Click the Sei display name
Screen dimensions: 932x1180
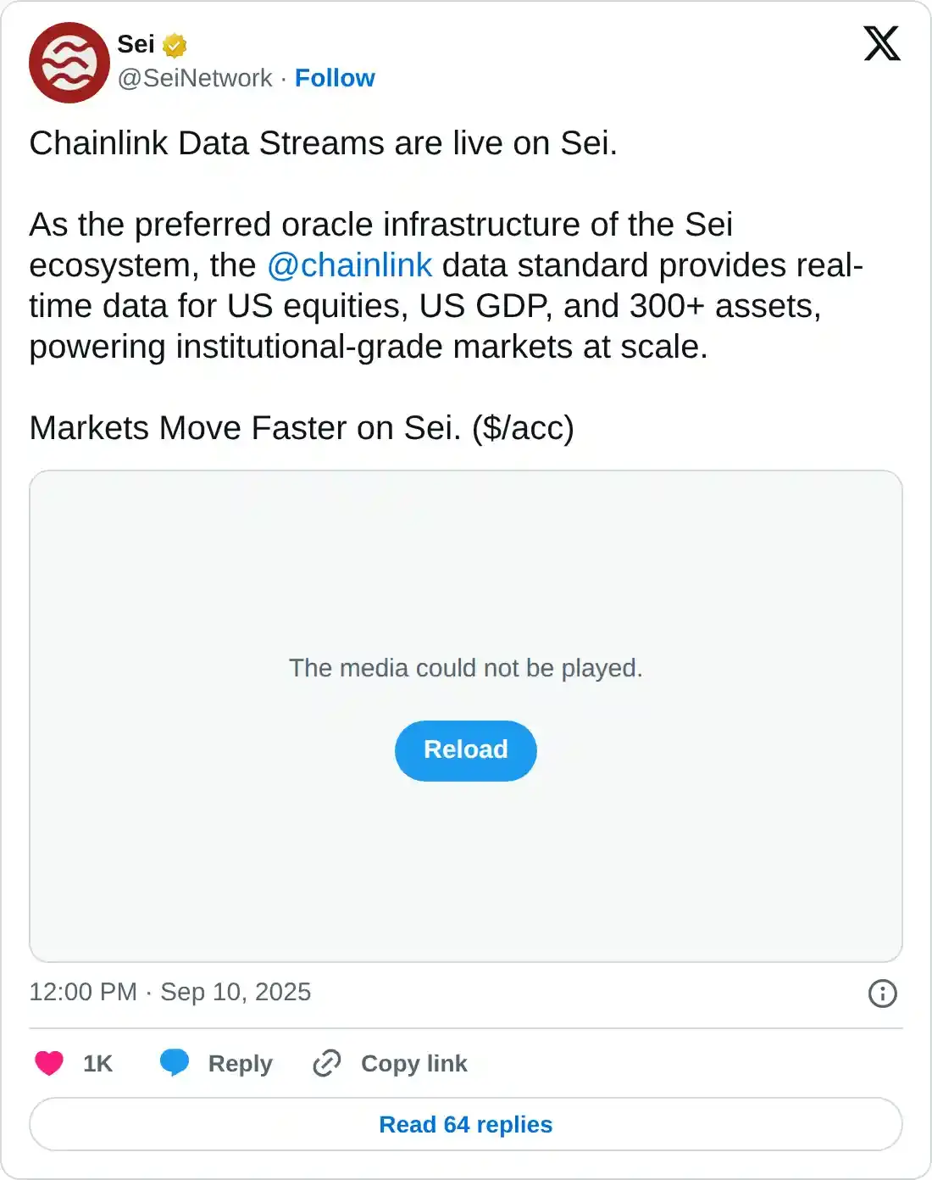136,44
